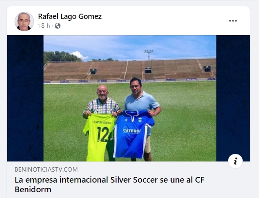Screen dimensions: 259x198
Task: Click the public globe privacy icon
Action: pyautogui.click(x=57, y=26)
